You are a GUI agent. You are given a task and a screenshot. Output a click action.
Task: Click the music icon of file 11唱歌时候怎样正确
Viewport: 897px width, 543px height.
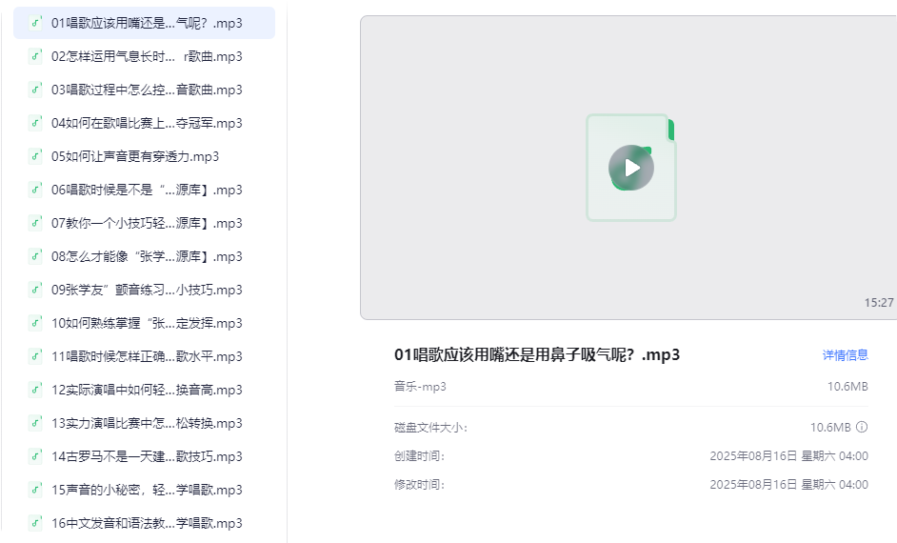tap(35, 356)
